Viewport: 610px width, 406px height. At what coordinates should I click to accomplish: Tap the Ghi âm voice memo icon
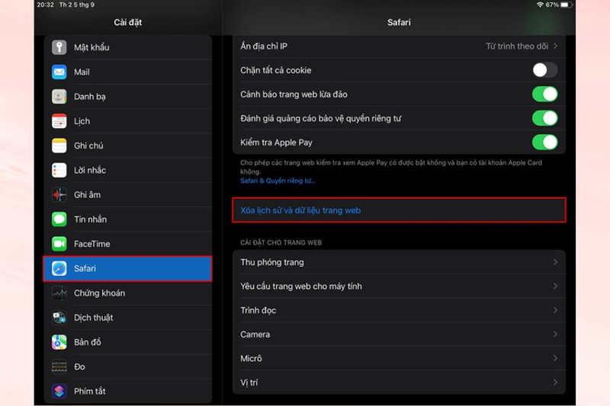pyautogui.click(x=59, y=195)
